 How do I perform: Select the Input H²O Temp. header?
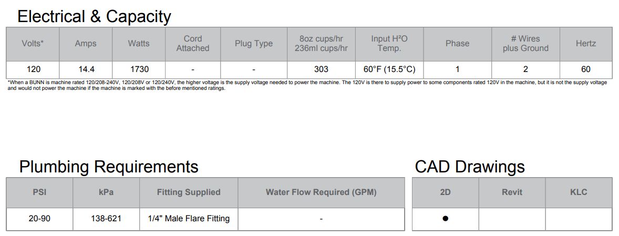389,44
